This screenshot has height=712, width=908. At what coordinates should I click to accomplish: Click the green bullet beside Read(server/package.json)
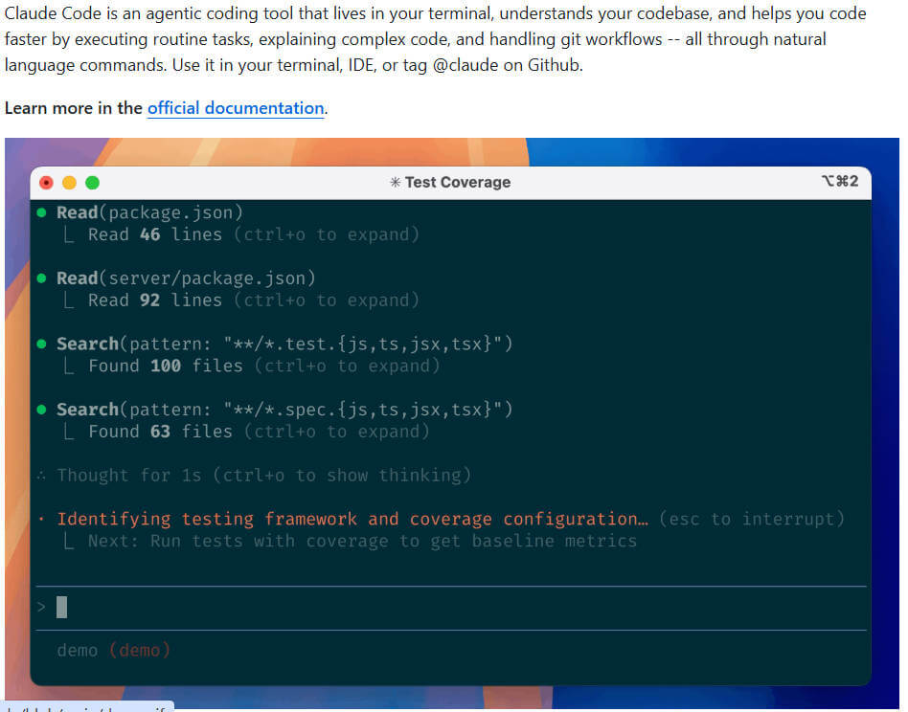coord(42,278)
